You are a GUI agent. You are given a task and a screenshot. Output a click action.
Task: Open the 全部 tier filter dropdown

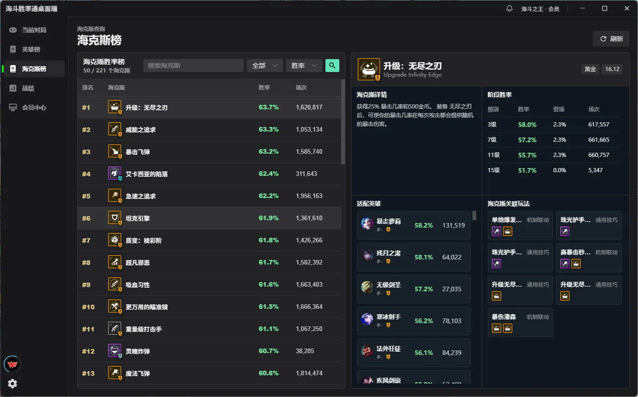pos(265,66)
